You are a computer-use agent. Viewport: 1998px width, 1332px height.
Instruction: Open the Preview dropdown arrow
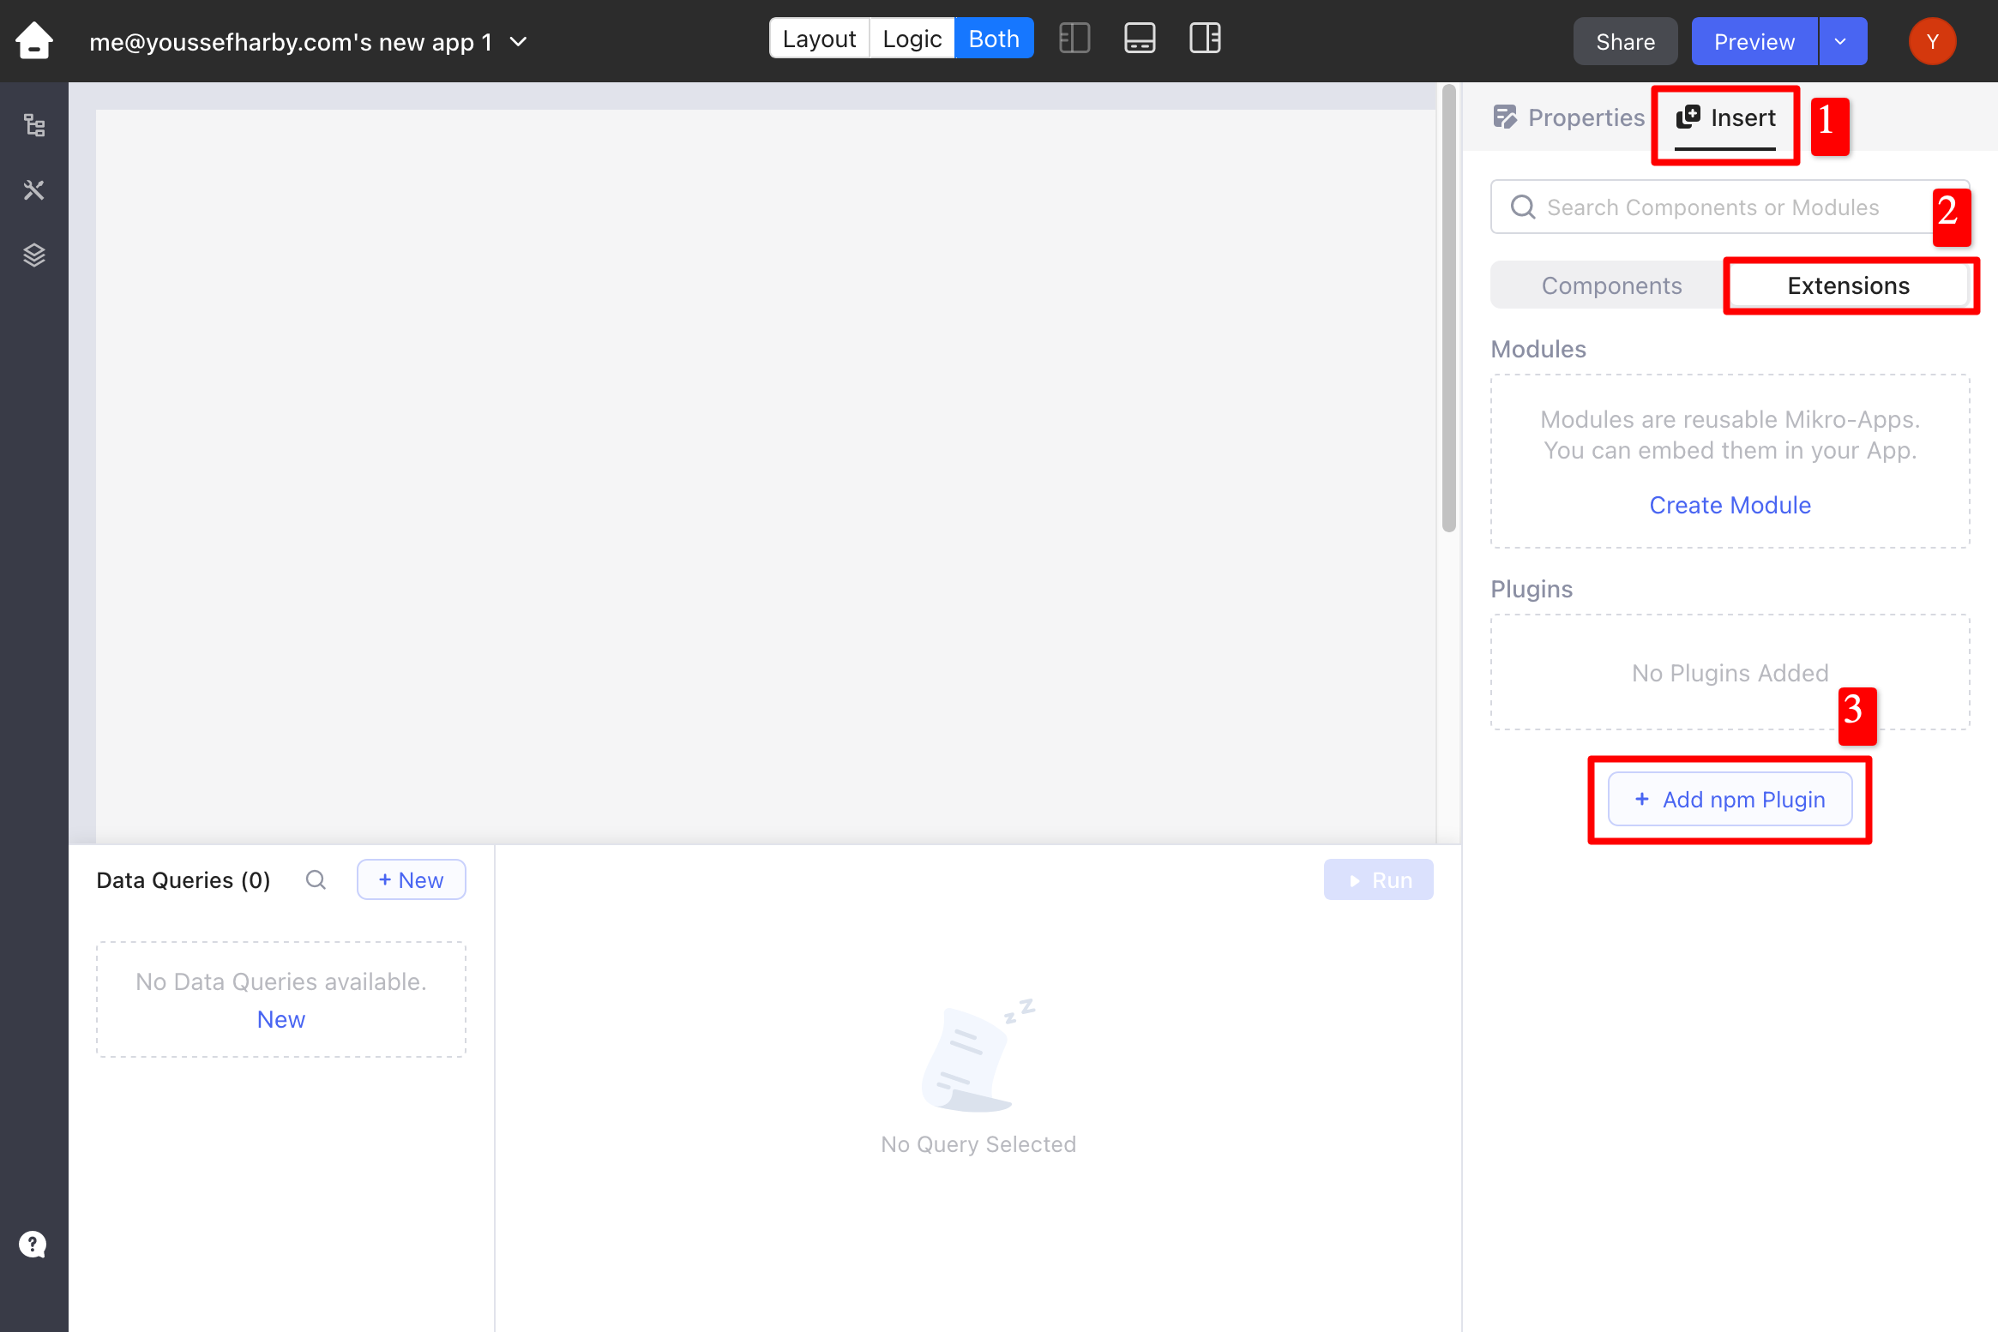[x=1840, y=41]
